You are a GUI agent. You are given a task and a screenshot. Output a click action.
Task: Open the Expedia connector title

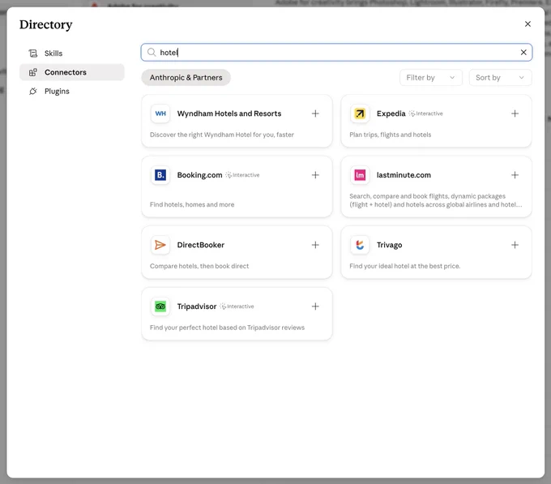point(391,114)
